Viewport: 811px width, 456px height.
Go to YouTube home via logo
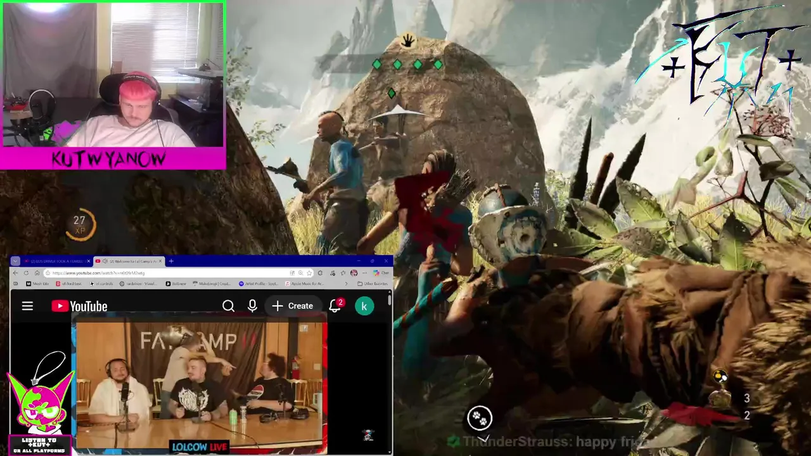[79, 307]
